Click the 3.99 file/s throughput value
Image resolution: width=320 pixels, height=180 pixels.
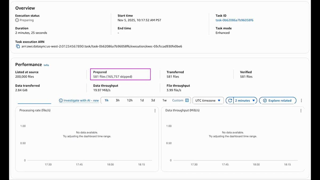pyautogui.click(x=174, y=90)
